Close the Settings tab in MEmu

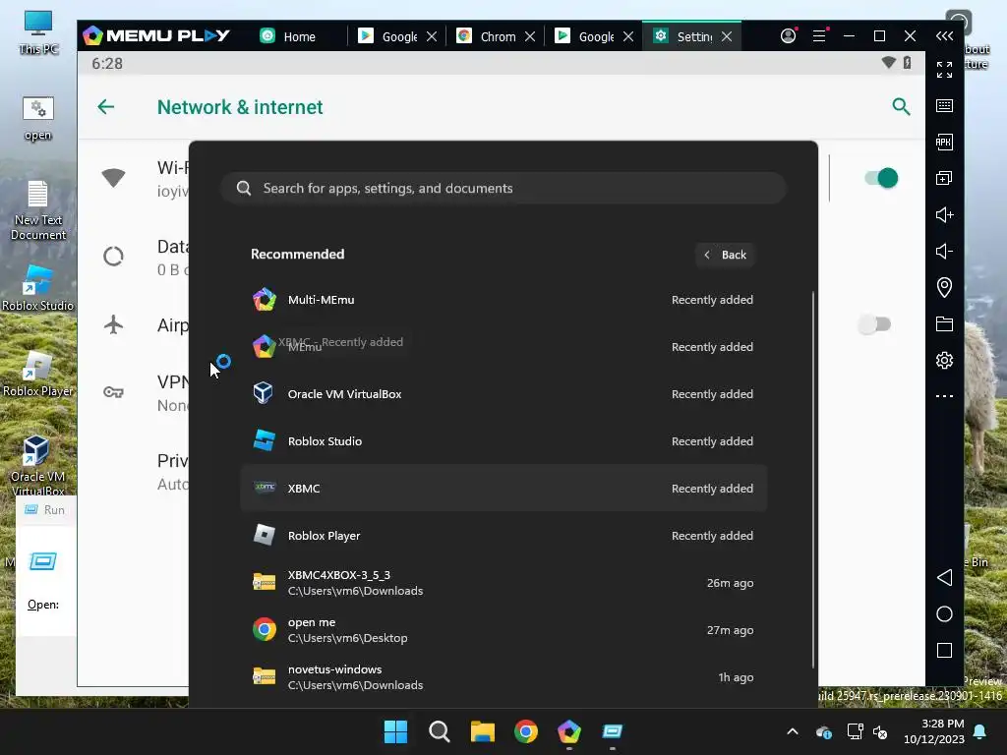[x=727, y=36]
